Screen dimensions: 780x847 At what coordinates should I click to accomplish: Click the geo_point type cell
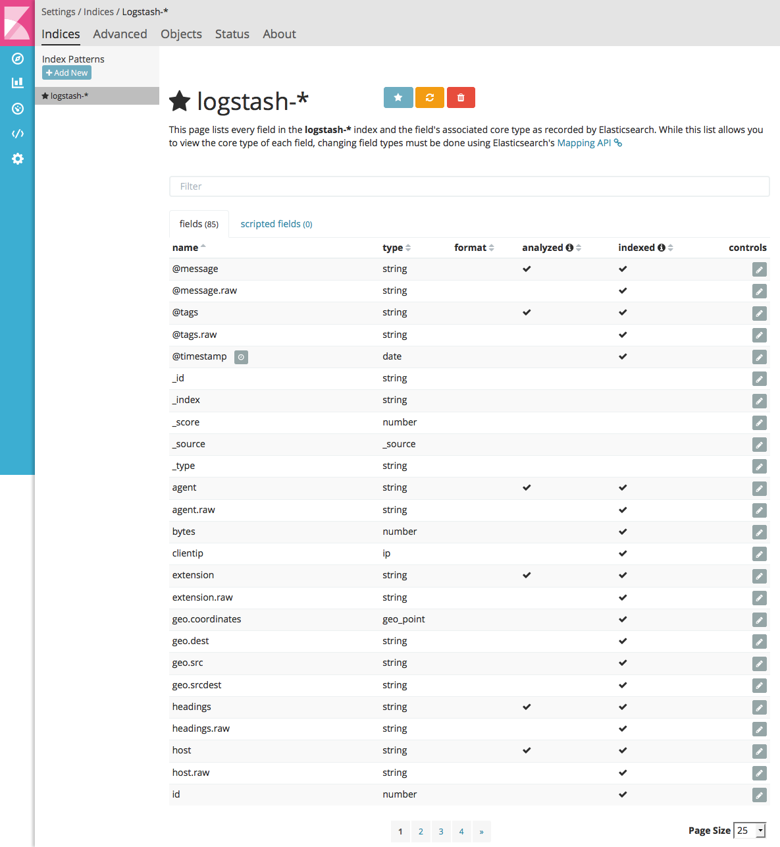(403, 619)
